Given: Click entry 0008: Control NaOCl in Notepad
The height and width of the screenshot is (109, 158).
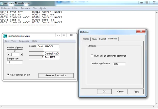Looking at the screenshot, I should pos(47,17).
